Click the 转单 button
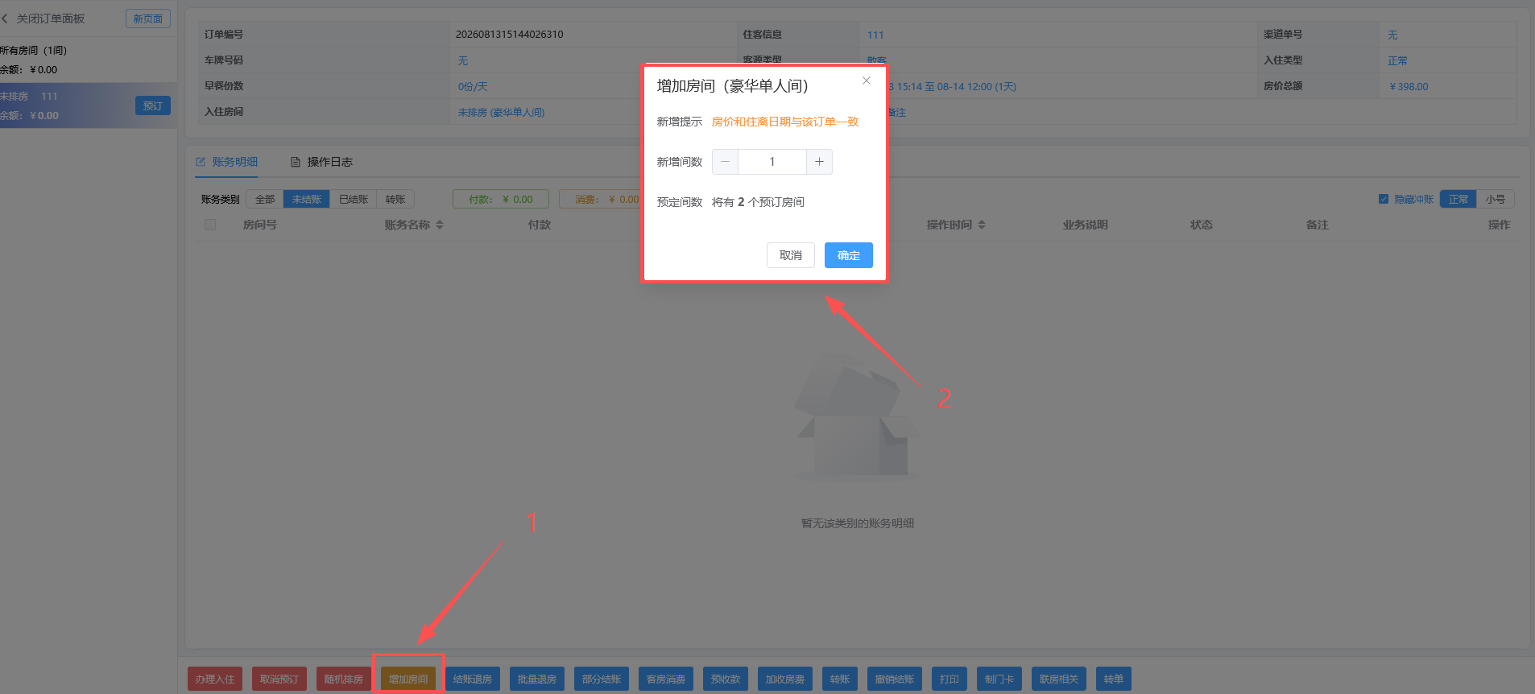 [x=1114, y=679]
